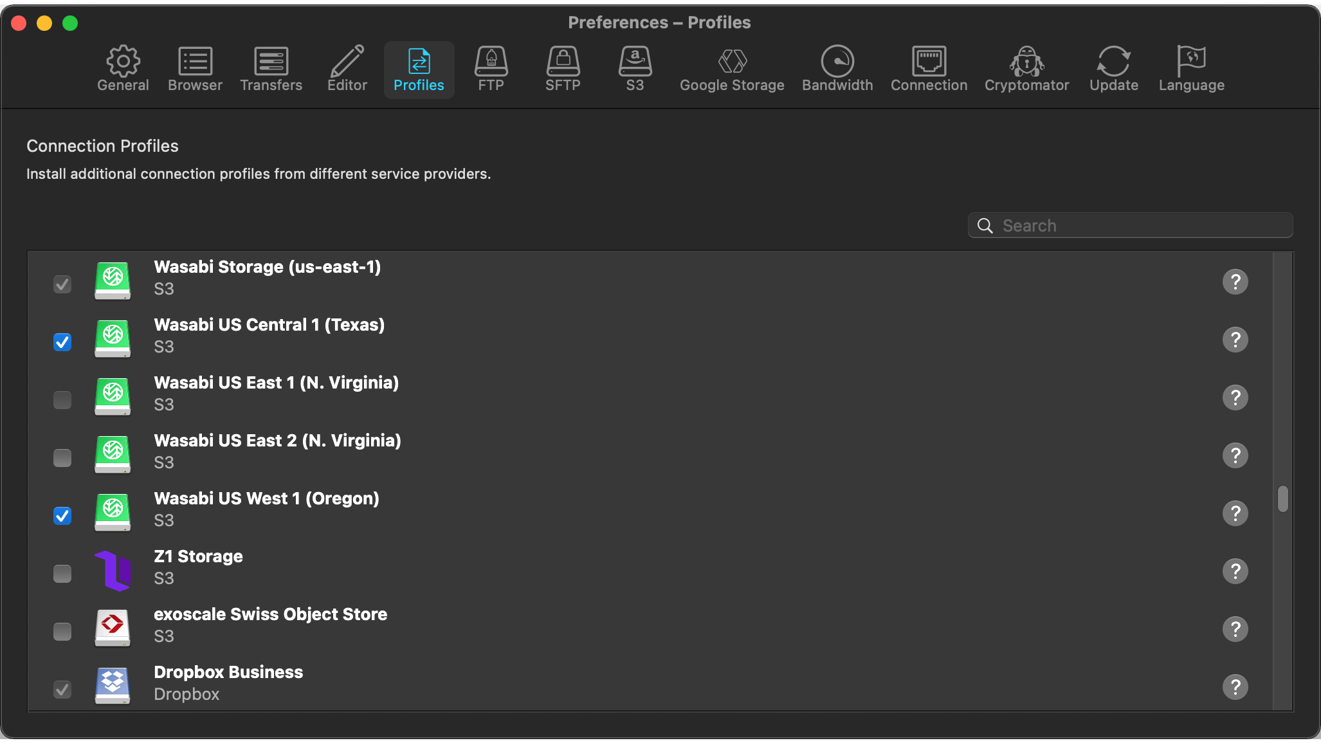Open help for Wasabi Storage (us-east-1)
The image size is (1321, 743).
click(1235, 282)
